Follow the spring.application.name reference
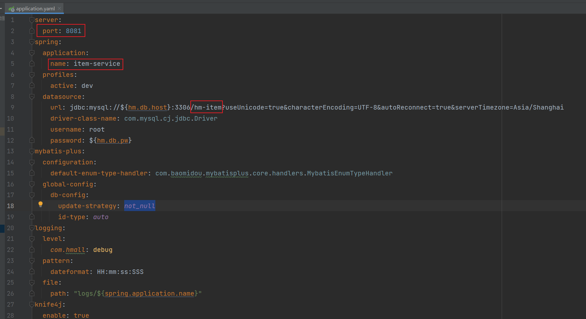Screen dimensions: 586x319 coord(149,294)
